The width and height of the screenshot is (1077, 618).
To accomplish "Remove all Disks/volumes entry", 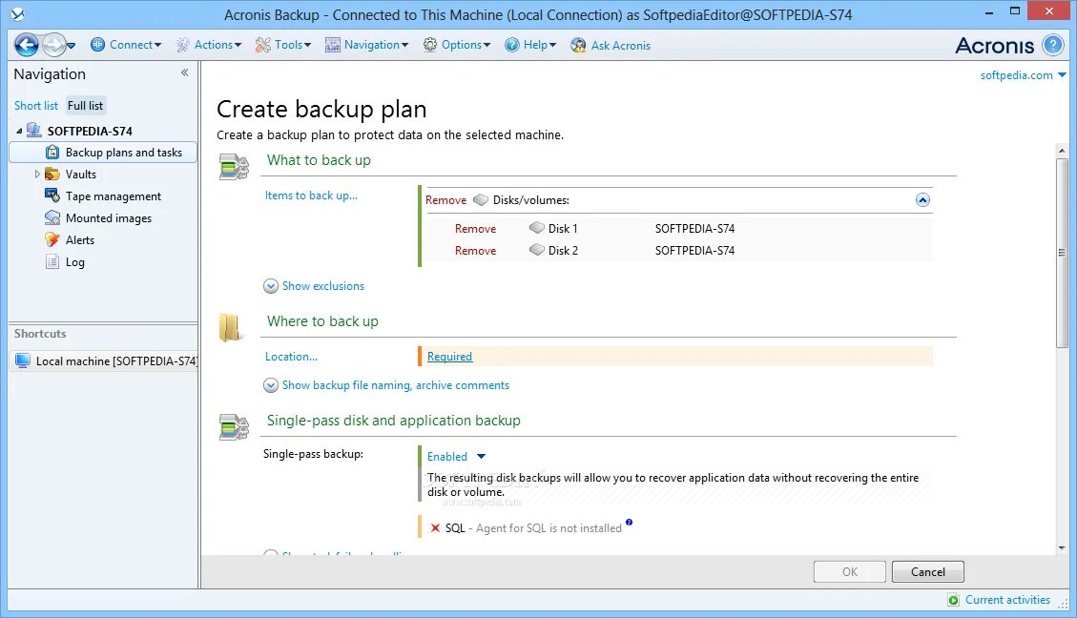I will tap(445, 200).
